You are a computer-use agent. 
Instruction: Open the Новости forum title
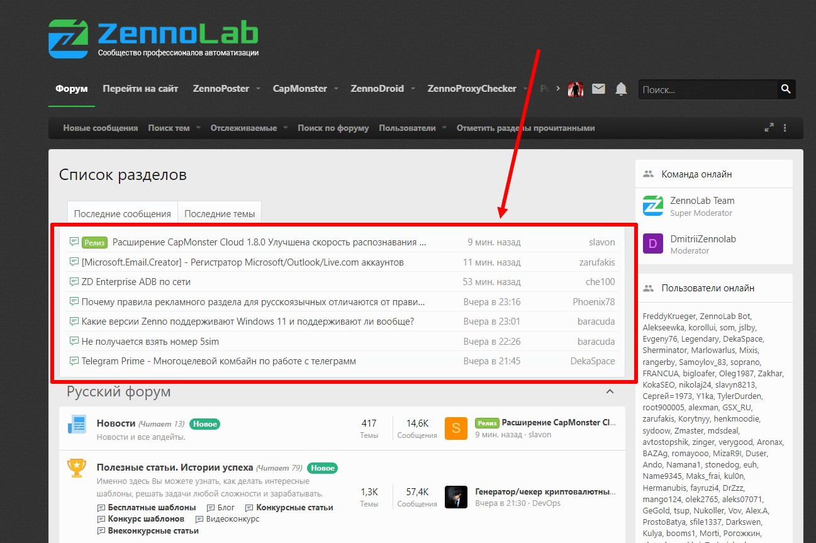coord(116,423)
